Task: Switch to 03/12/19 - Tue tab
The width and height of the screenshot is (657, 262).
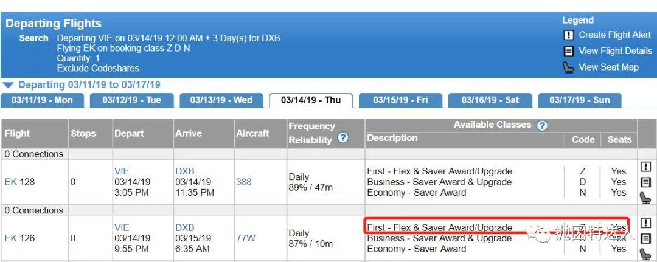Action: point(131,100)
